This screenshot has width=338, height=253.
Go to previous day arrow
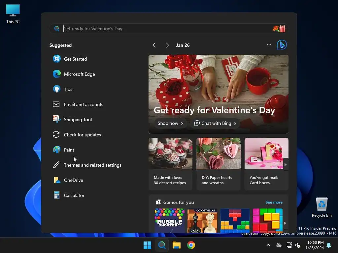pos(154,45)
